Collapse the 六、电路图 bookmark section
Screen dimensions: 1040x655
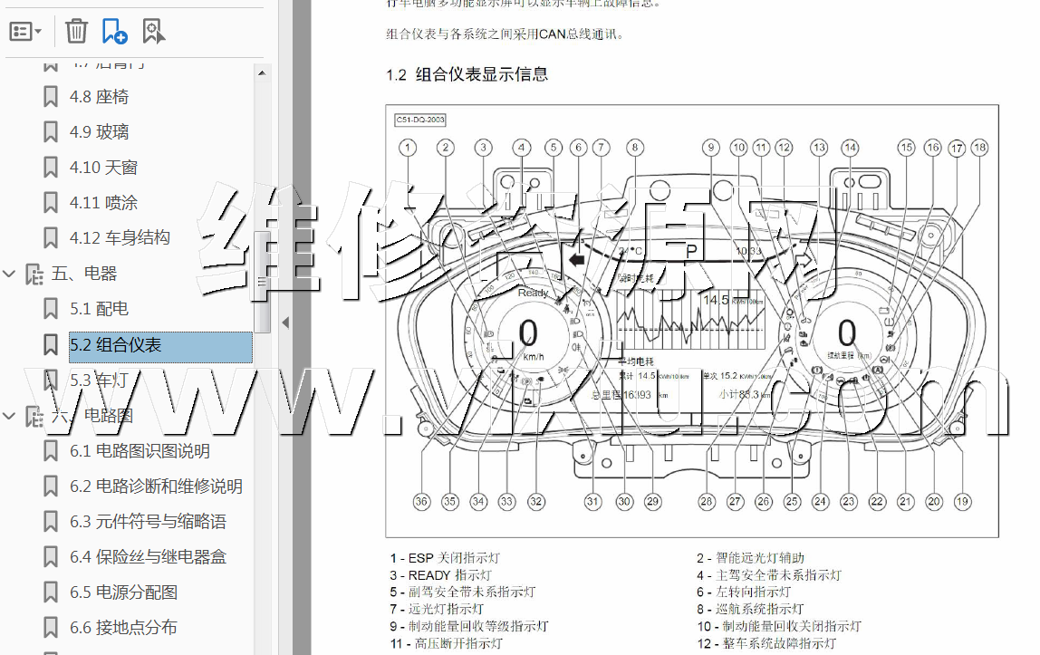(10, 416)
